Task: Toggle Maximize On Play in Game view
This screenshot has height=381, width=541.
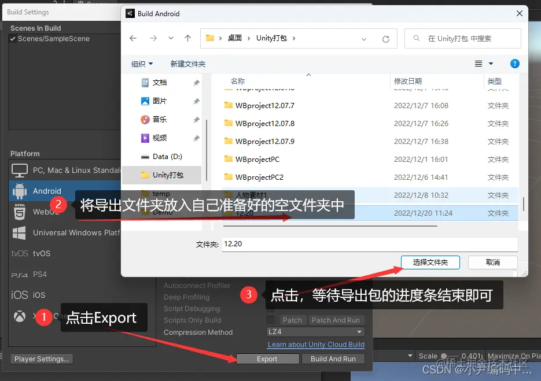Action: tap(514, 356)
